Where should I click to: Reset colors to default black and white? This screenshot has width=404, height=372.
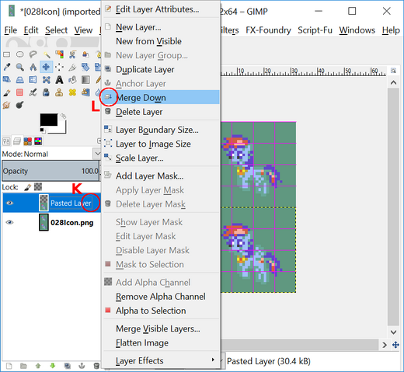click(42, 130)
